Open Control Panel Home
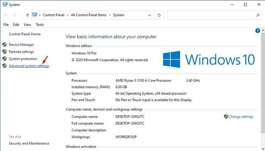 [25, 34]
